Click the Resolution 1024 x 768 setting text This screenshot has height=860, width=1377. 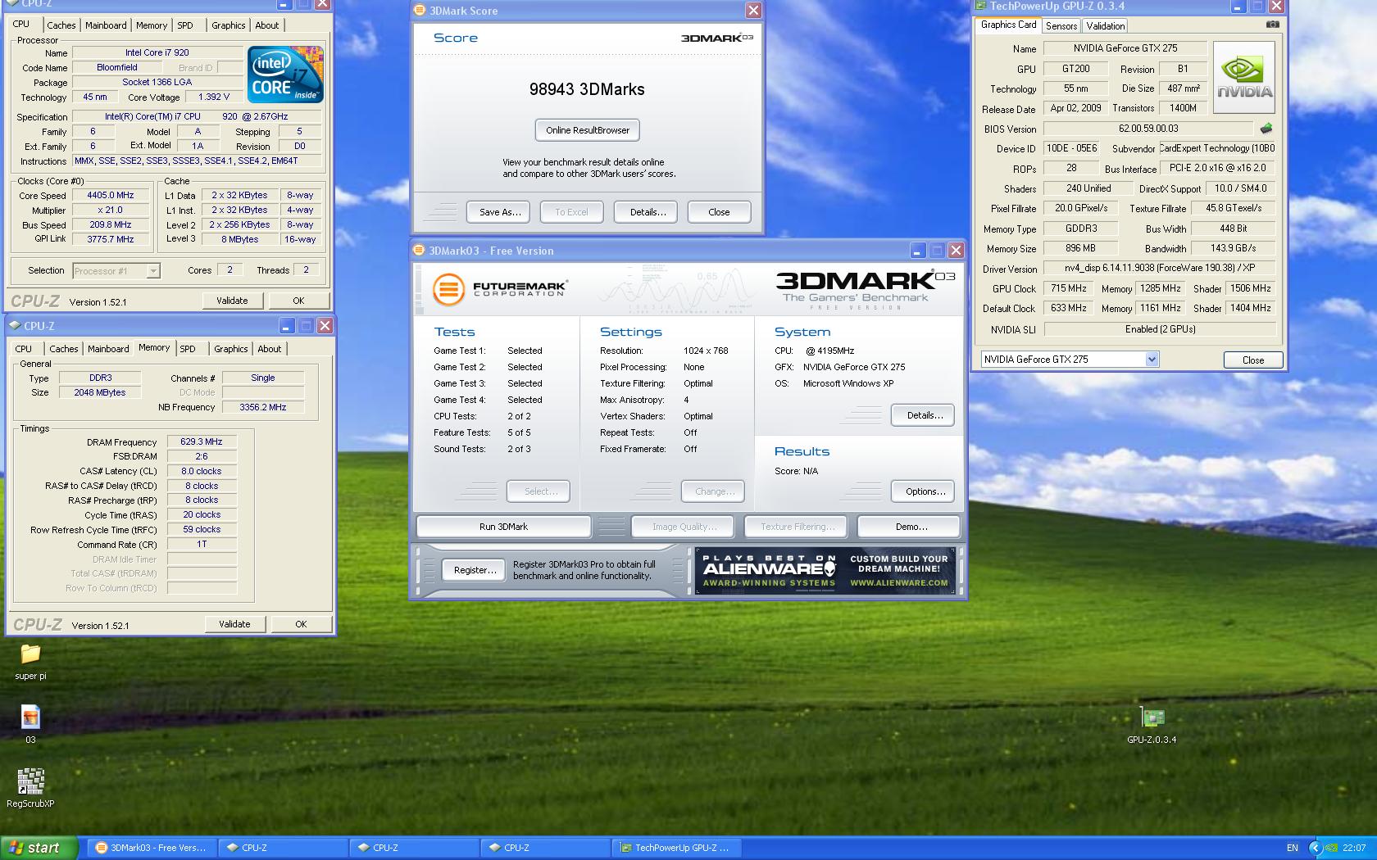(706, 351)
